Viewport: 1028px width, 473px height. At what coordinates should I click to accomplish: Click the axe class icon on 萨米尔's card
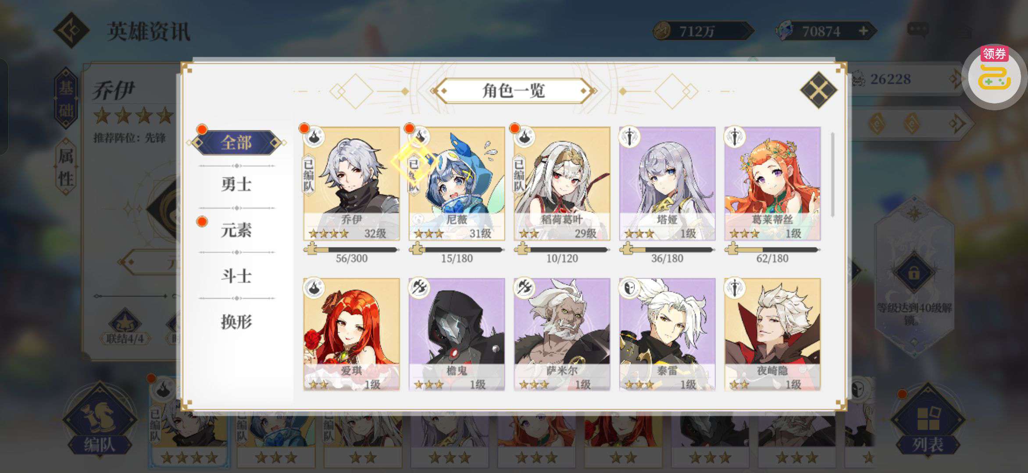pyautogui.click(x=524, y=288)
